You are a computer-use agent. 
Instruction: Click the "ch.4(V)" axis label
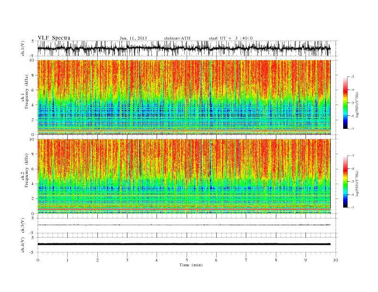[x=23, y=245]
